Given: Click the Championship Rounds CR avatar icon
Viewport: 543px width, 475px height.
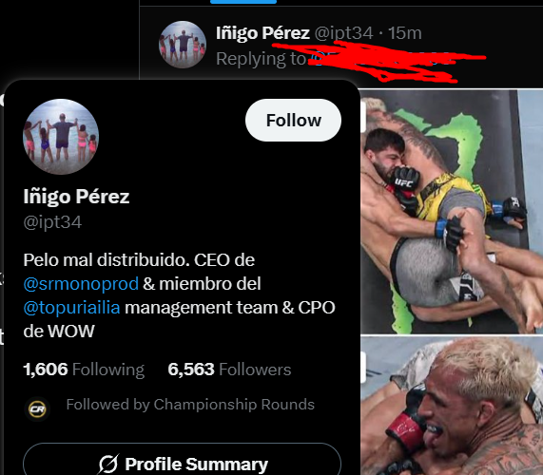Looking at the screenshot, I should tap(37, 409).
